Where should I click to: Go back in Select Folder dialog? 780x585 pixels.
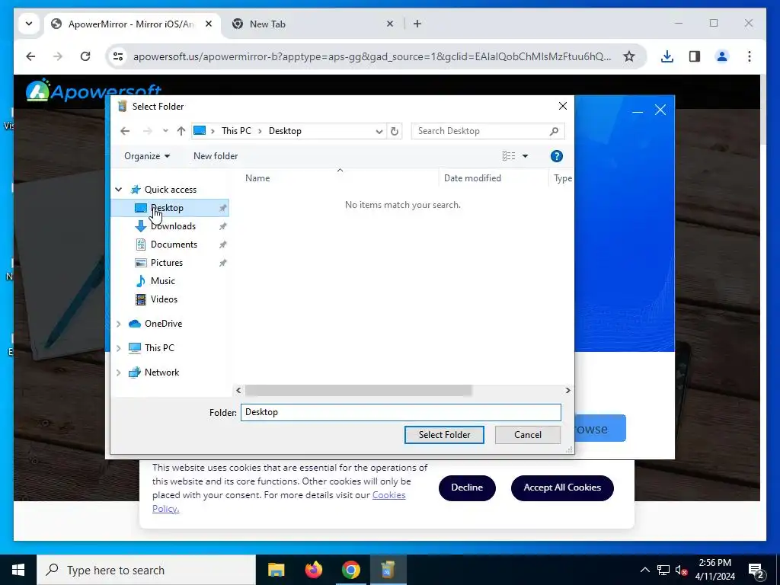[125, 131]
